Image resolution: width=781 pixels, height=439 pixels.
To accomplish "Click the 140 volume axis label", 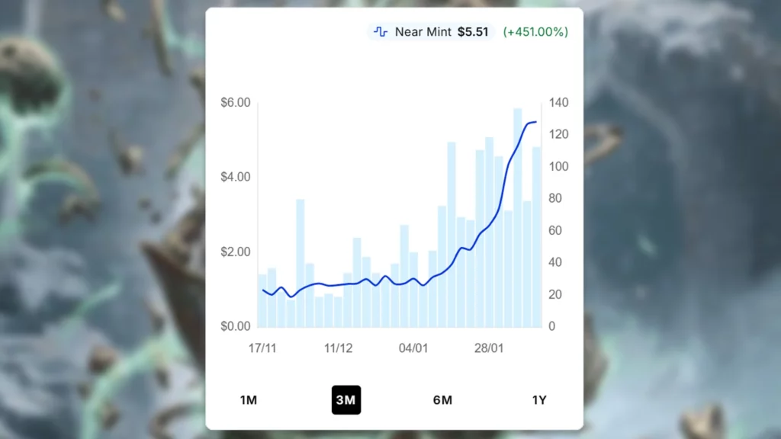I will [x=558, y=103].
